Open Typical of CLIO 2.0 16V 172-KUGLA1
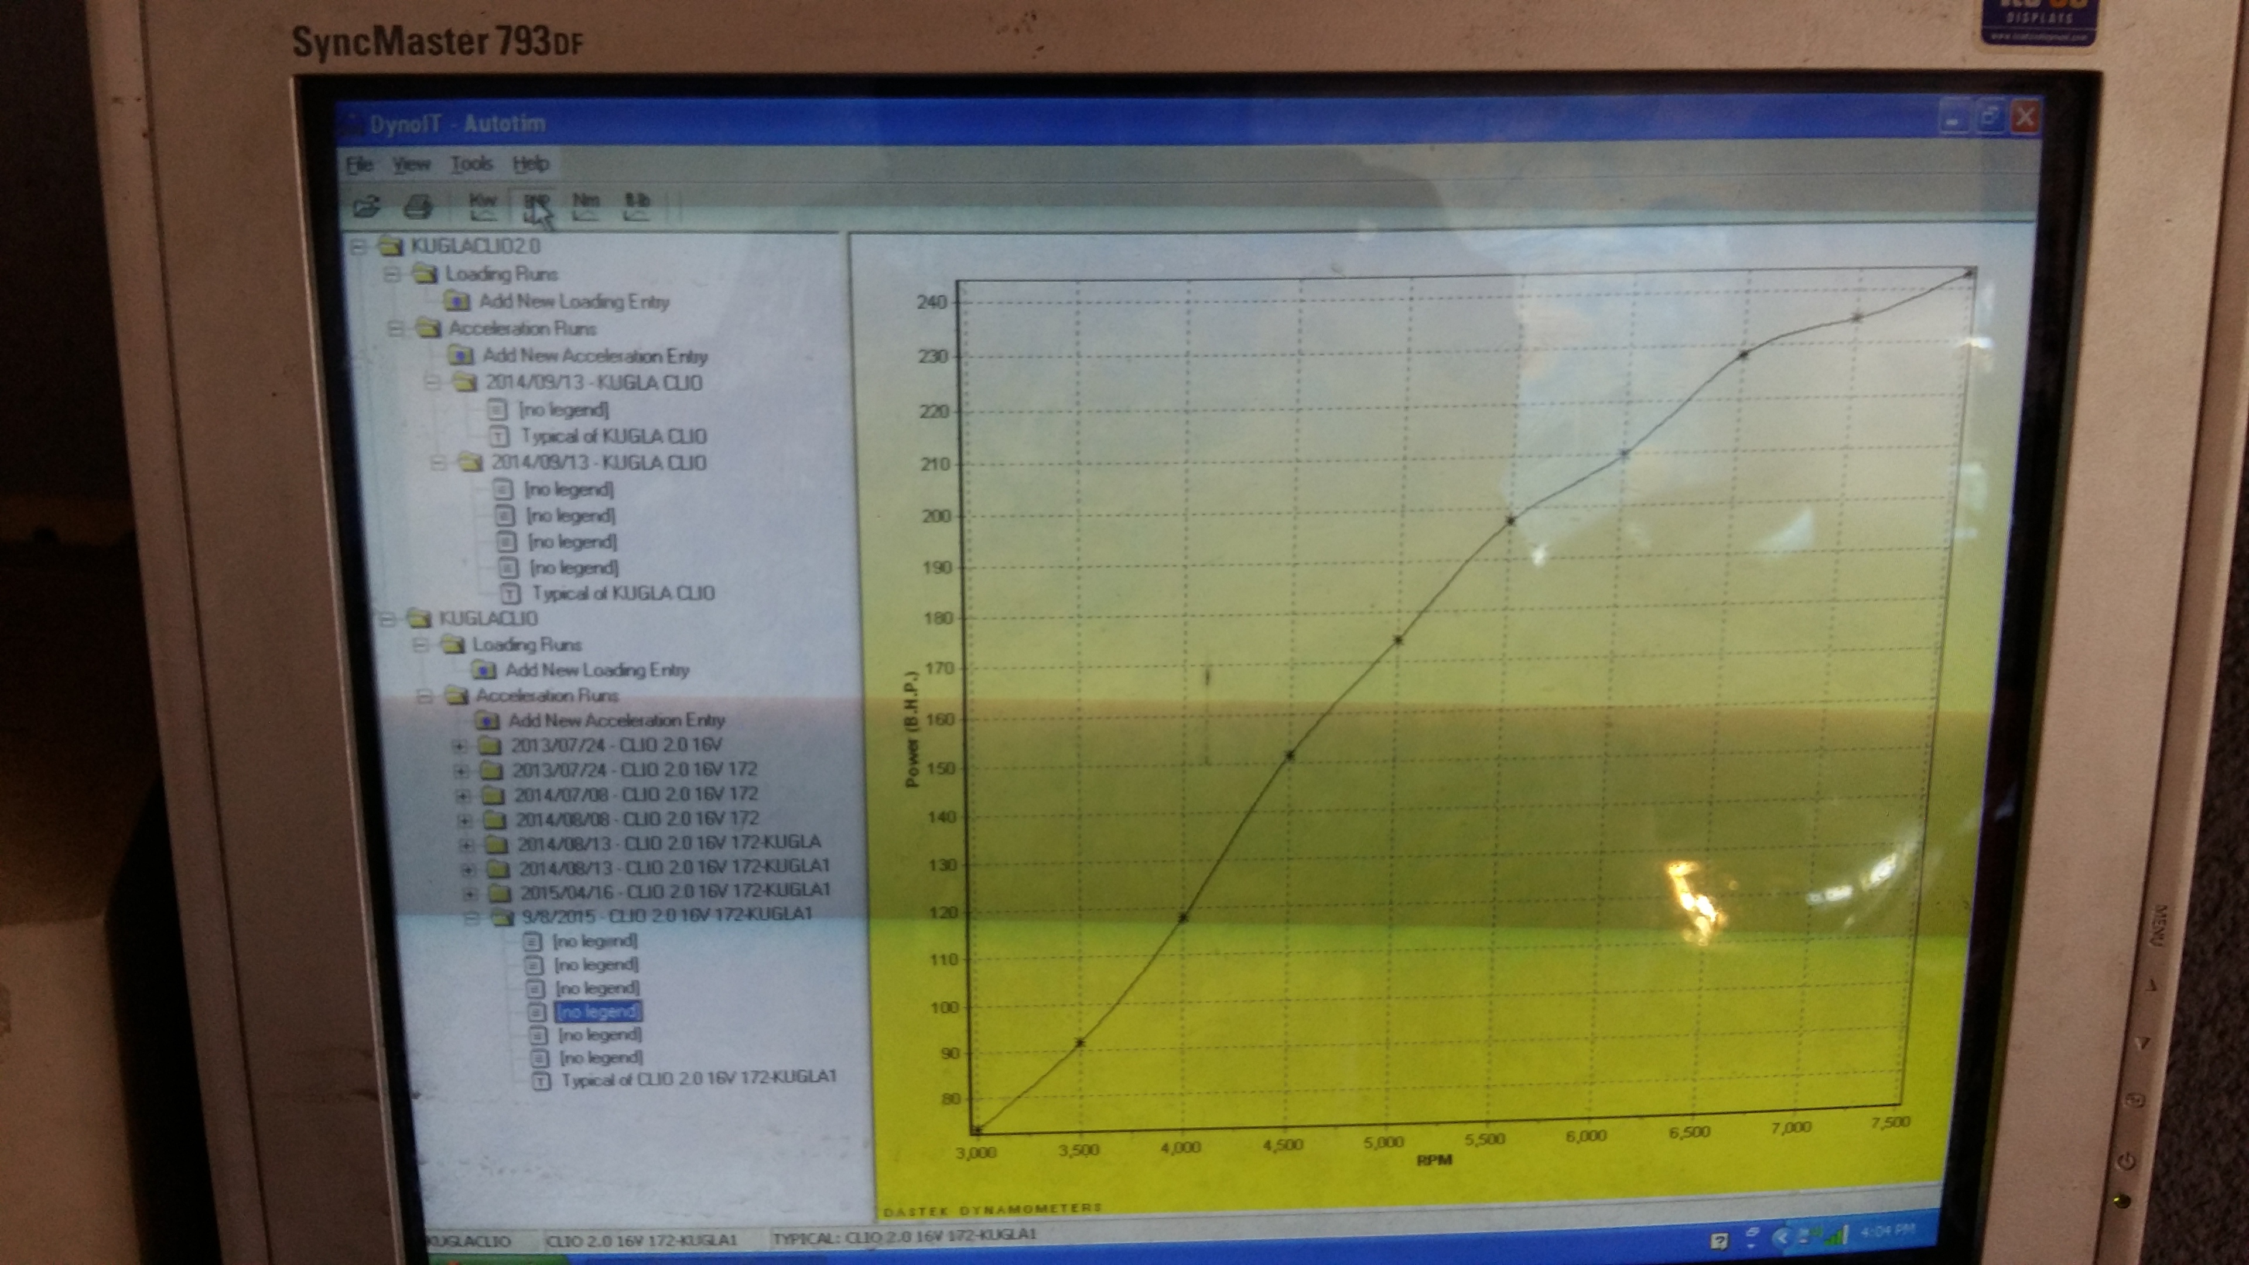 (x=699, y=1079)
